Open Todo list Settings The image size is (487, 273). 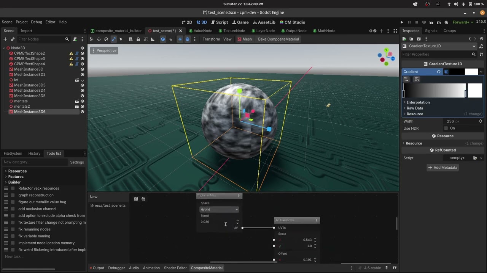(77, 162)
